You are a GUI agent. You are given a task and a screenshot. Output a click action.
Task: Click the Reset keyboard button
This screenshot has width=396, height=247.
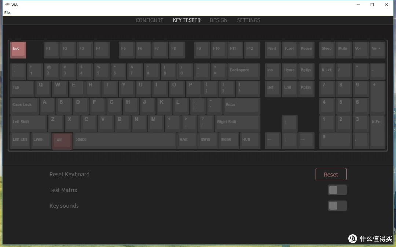point(331,175)
